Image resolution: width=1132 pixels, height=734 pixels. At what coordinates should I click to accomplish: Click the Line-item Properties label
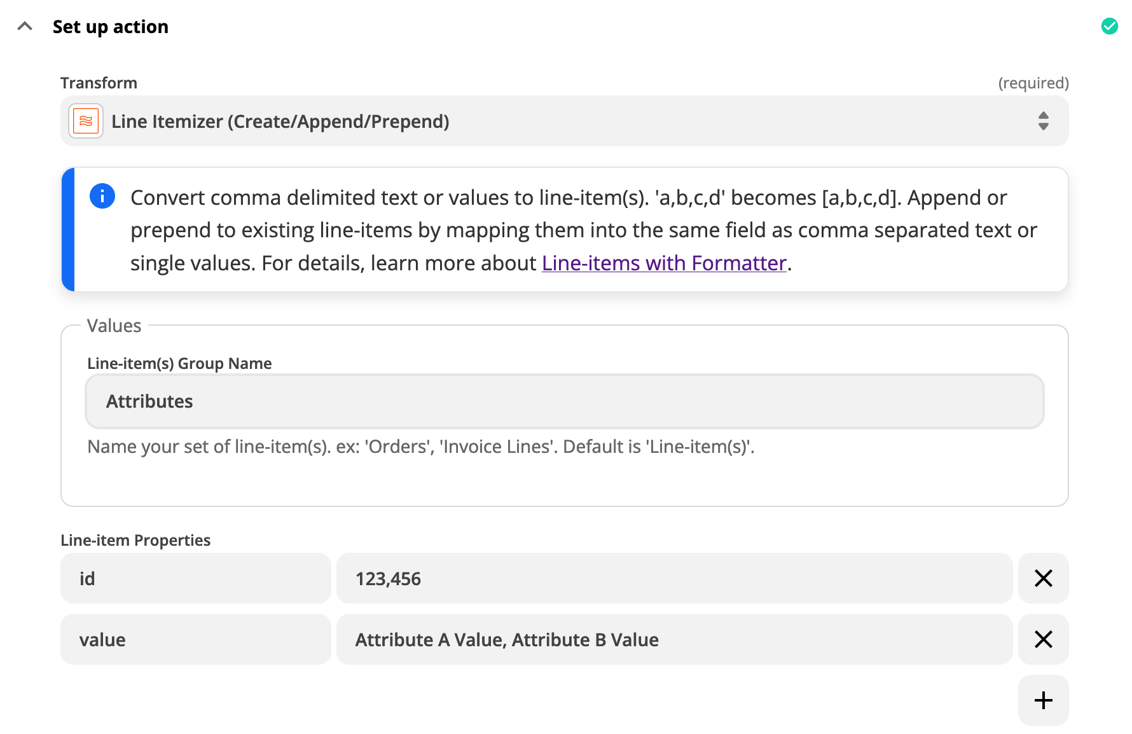[x=135, y=540]
